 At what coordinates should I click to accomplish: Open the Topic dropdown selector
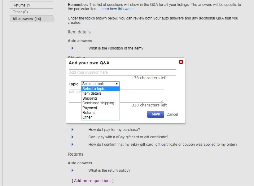(100, 84)
